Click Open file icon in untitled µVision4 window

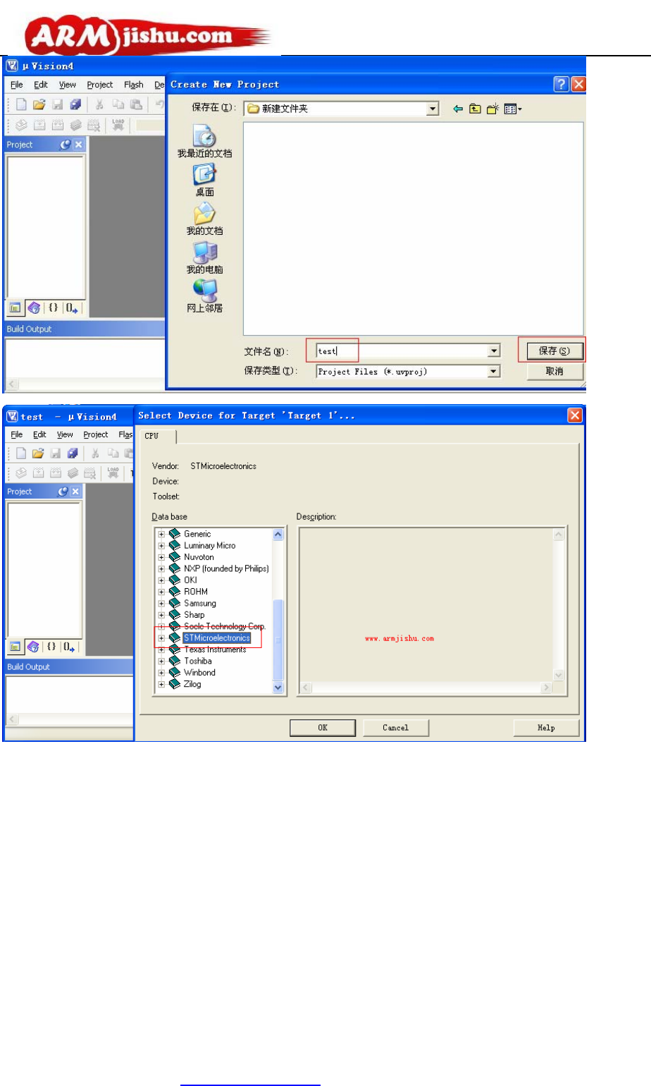pyautogui.click(x=39, y=104)
